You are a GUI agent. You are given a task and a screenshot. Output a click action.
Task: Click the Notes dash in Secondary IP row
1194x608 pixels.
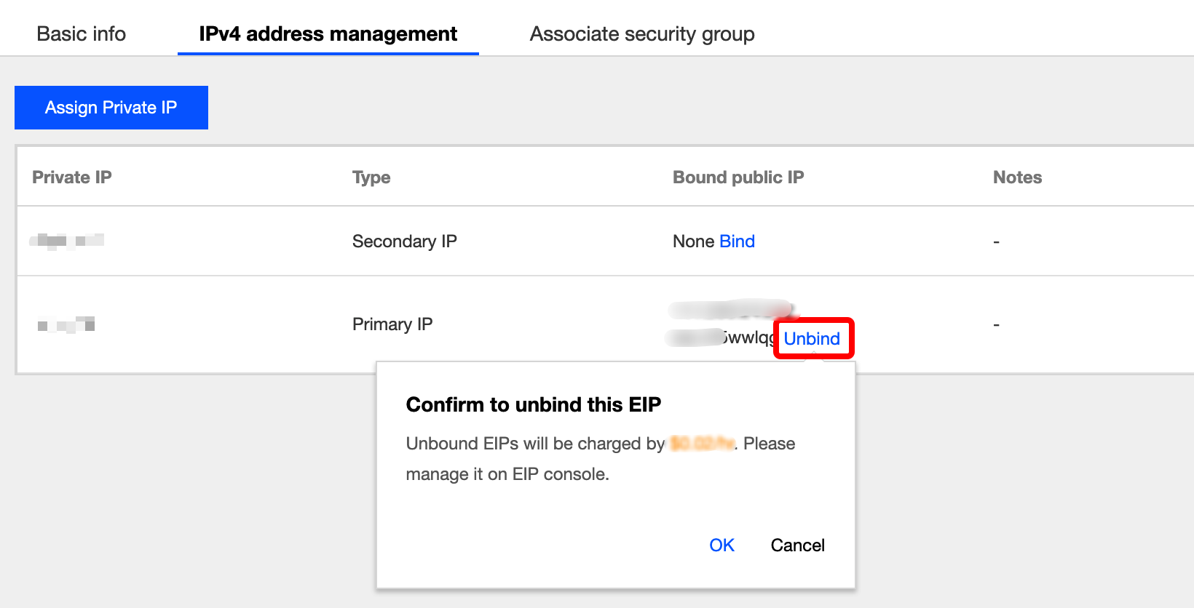(x=996, y=241)
